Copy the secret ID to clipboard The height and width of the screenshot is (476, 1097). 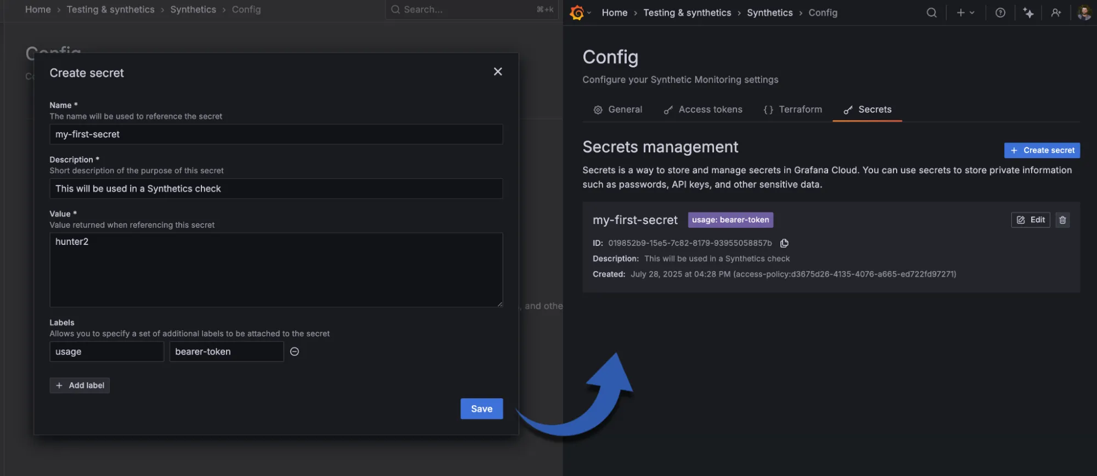click(784, 243)
